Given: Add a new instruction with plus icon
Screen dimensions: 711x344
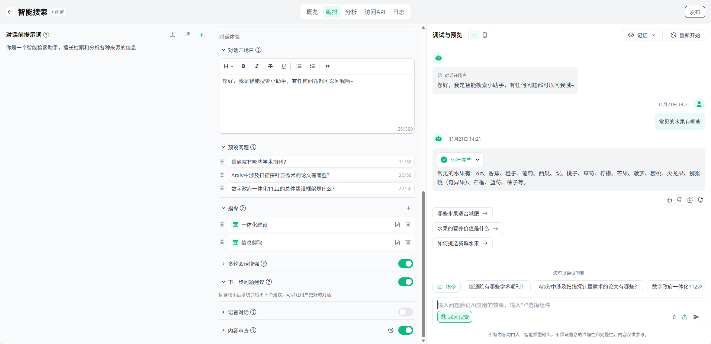Looking at the screenshot, I should [x=408, y=208].
